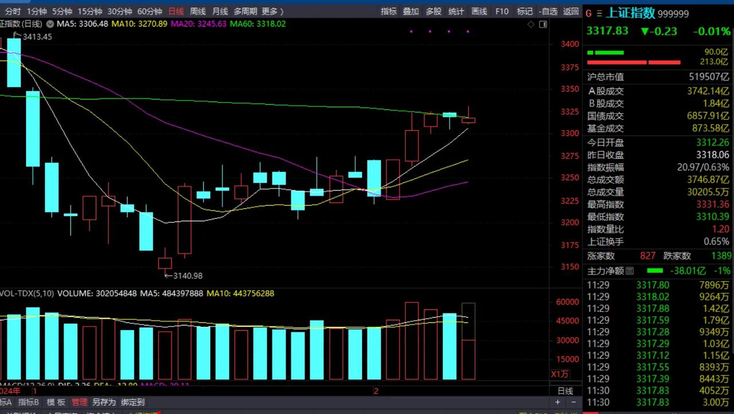Select the 日线 daily period
Image resolution: width=734 pixels, height=414 pixels.
[x=176, y=11]
